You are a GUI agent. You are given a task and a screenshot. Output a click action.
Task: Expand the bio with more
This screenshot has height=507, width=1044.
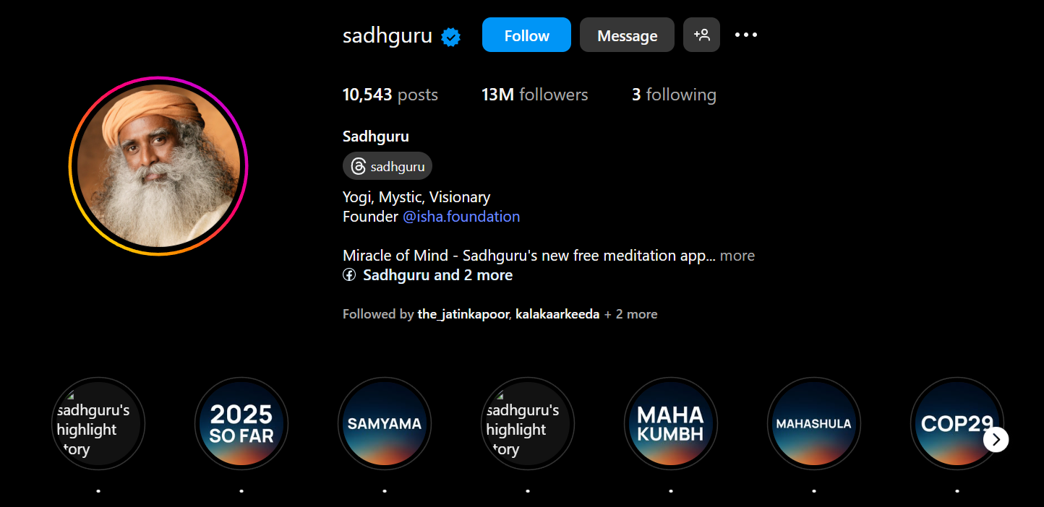[x=737, y=256]
